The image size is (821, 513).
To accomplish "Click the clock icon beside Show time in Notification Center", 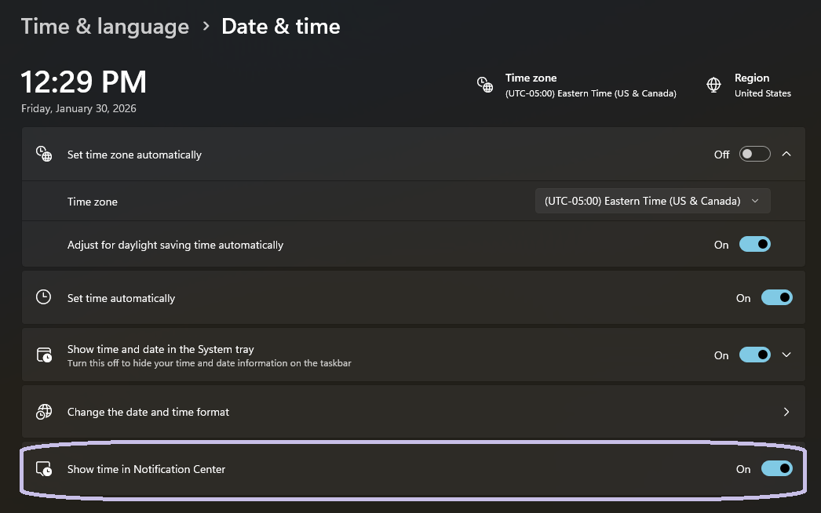I will (43, 468).
